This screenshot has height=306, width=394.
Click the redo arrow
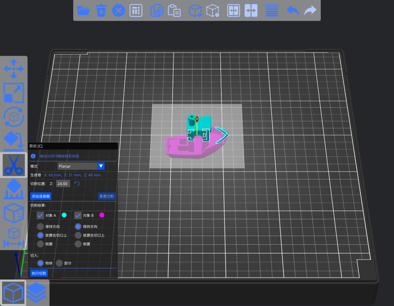click(310, 10)
